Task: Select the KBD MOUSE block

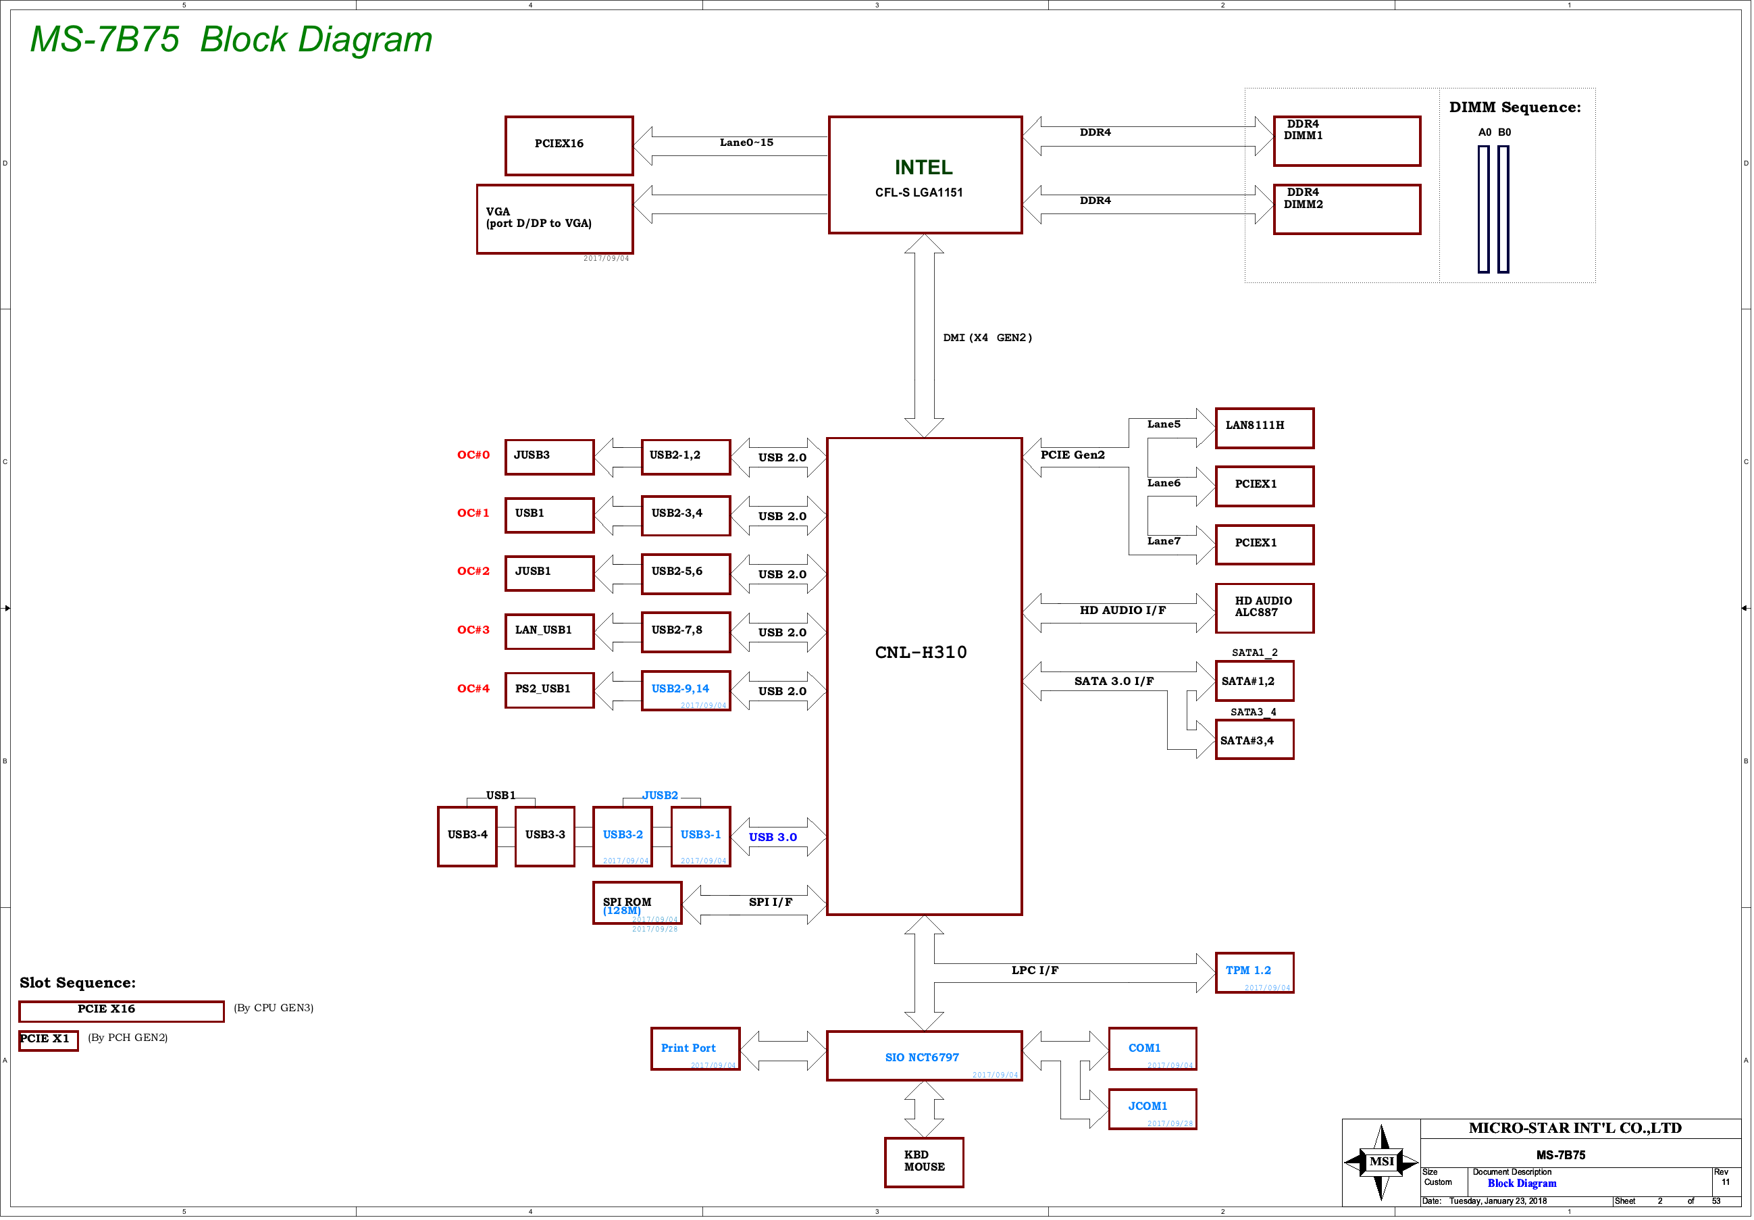Action: [x=925, y=1162]
